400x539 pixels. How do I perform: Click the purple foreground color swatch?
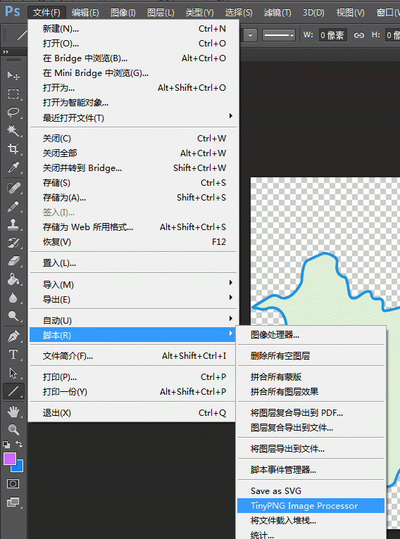[9, 459]
